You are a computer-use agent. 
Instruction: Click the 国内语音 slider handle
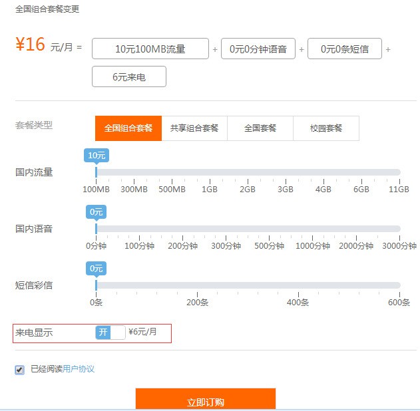[96, 229]
